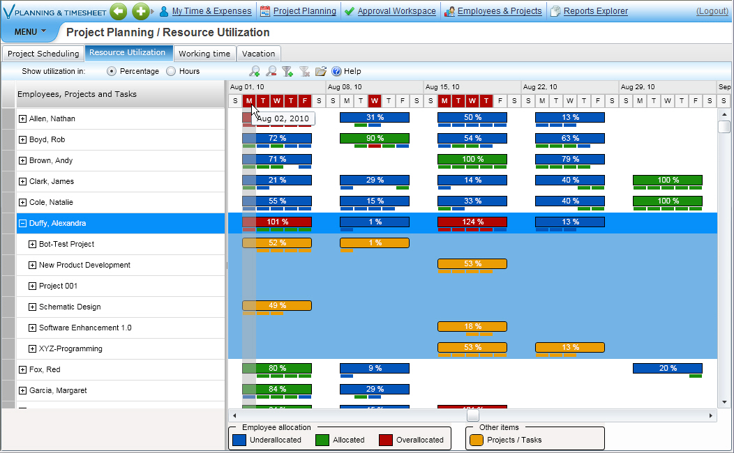Expand the Fox, Red row
The width and height of the screenshot is (734, 453).
pos(22,370)
